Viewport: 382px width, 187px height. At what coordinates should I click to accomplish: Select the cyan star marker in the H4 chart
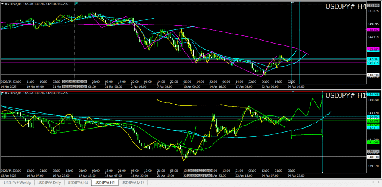[77, 3]
